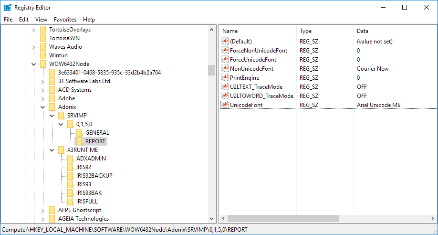Click the 'Arial Unicode MS' data value
This screenshot has width=438, height=235.
tap(378, 105)
